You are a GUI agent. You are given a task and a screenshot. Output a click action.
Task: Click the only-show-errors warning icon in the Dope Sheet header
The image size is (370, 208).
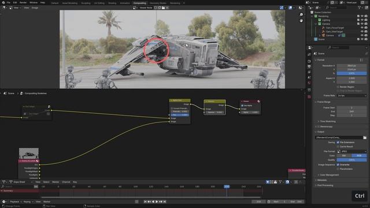tap(275, 182)
